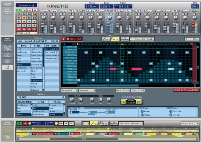Mute the highlighted channel 8 TR-808
202x143 pixels.
coord(108,14)
